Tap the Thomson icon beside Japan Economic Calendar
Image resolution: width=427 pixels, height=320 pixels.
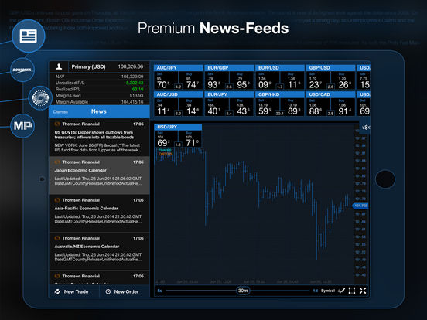pyautogui.click(x=57, y=162)
